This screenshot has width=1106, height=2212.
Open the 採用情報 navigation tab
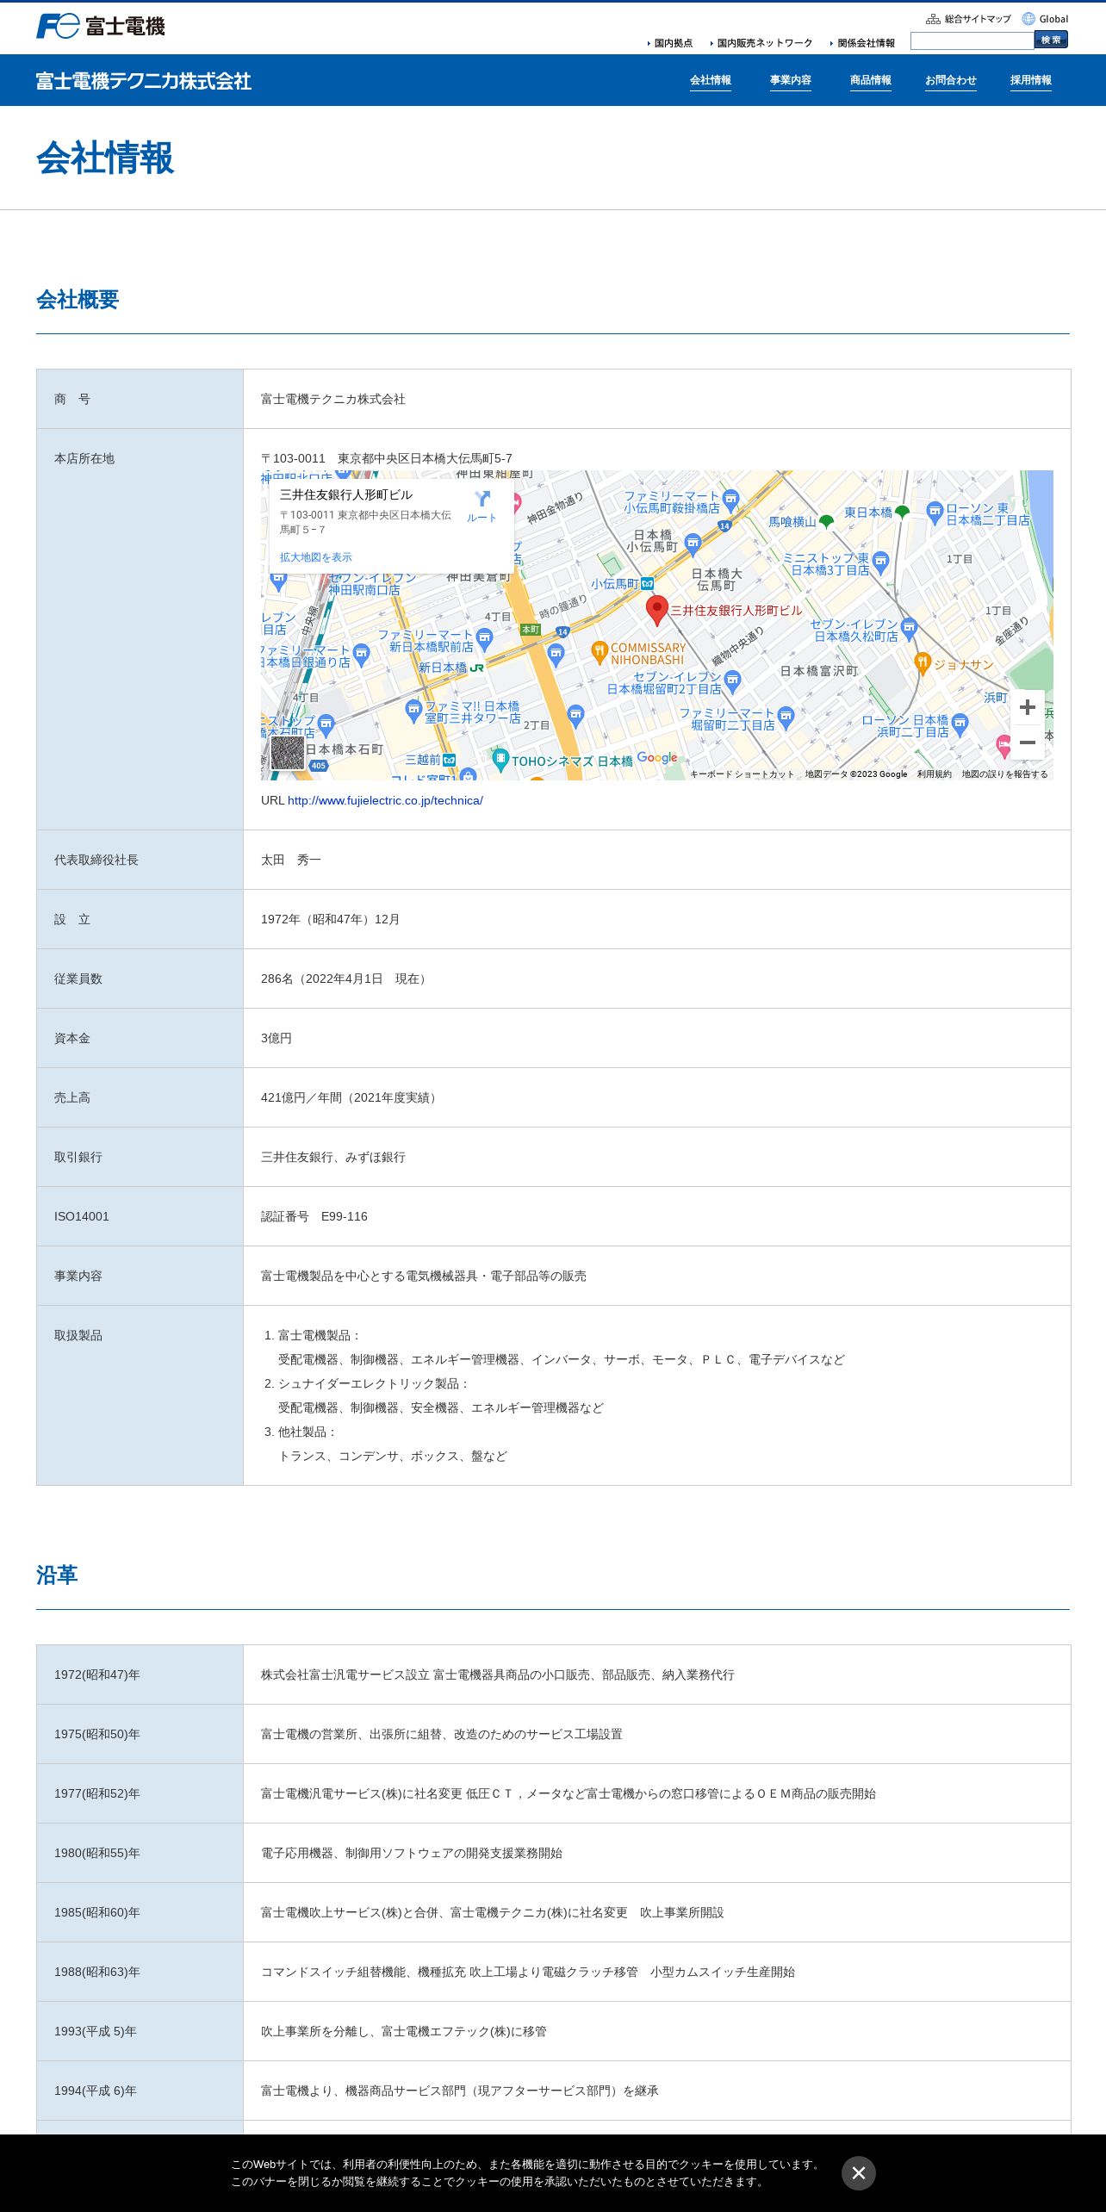tap(1031, 80)
